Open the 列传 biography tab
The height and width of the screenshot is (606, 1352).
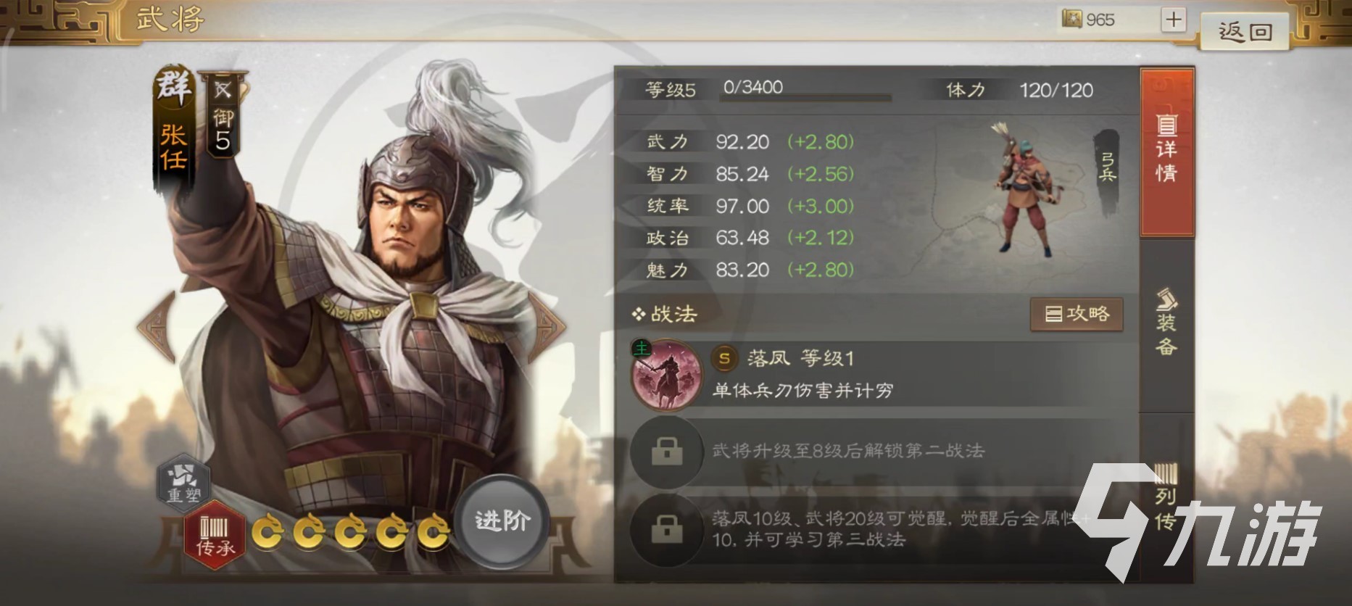click(1166, 497)
